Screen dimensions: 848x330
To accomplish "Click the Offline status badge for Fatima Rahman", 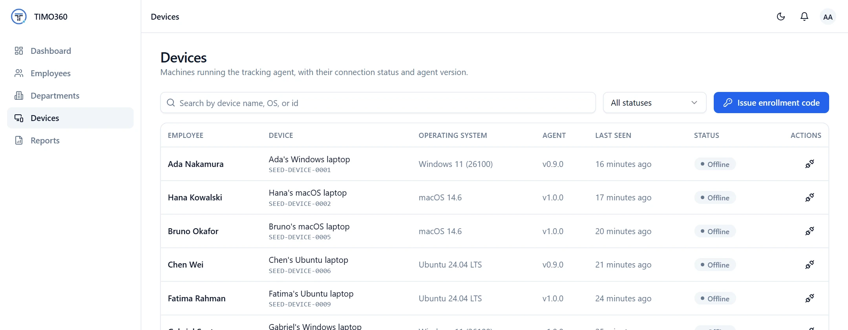I will tap(715, 299).
